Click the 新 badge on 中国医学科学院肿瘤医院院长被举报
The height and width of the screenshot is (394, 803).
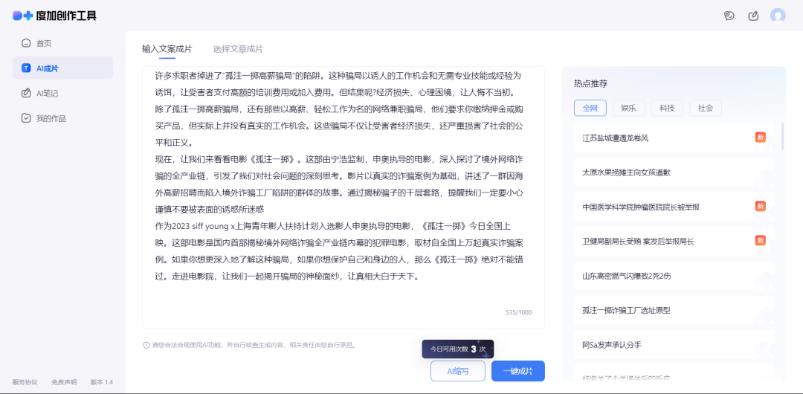click(761, 206)
